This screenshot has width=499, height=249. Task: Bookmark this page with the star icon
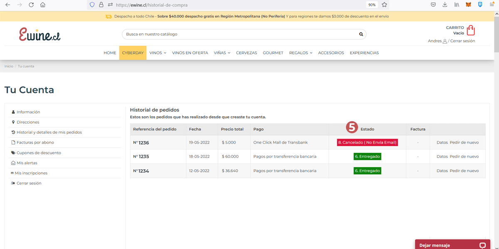tap(384, 5)
